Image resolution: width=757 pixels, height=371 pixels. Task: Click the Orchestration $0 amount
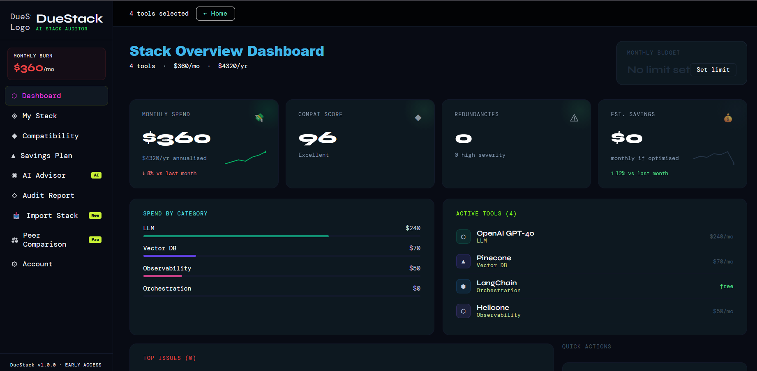pos(417,289)
